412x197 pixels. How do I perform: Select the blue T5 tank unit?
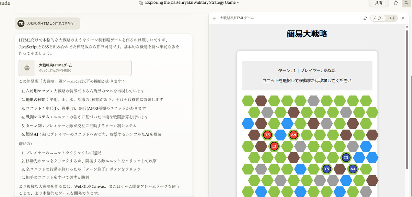coord(327,169)
